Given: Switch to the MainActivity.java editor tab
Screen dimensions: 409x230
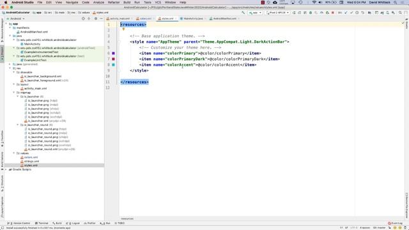Looking at the screenshot, I should click(x=193, y=19).
